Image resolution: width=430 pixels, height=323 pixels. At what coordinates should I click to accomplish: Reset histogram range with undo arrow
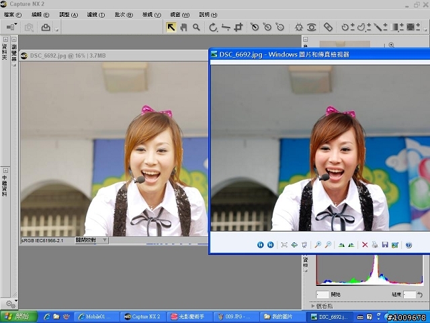click(420, 295)
